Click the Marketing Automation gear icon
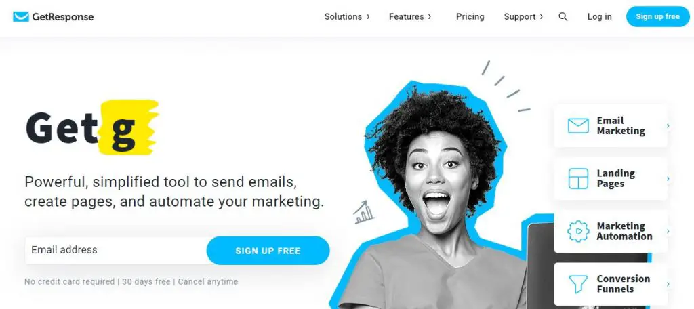The height and width of the screenshot is (309, 694). 578,232
